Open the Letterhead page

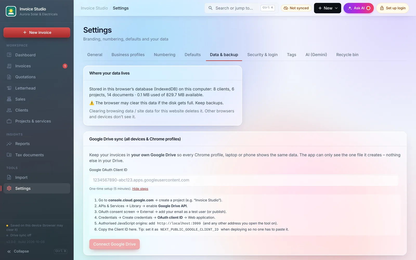[x=37, y=88]
